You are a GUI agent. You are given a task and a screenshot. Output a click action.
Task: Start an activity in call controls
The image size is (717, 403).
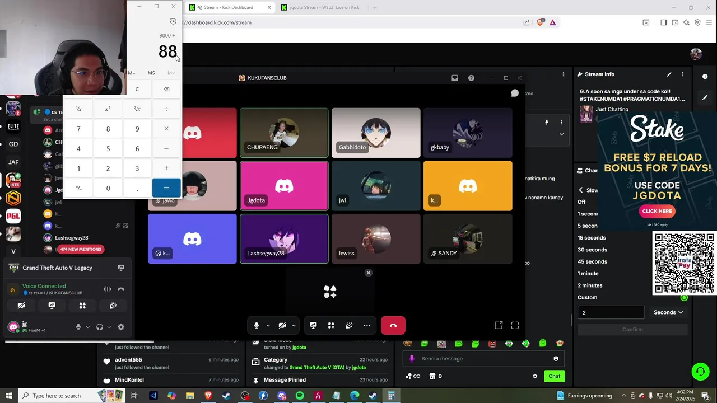(331, 325)
